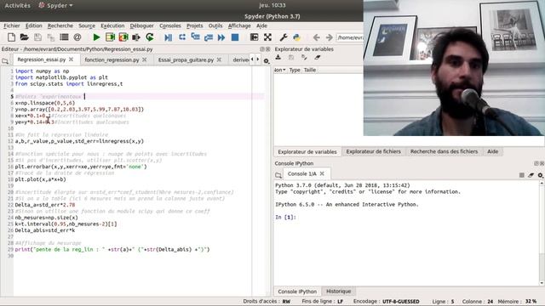
Task: Open a file using the folder icon
Action: click(25, 37)
